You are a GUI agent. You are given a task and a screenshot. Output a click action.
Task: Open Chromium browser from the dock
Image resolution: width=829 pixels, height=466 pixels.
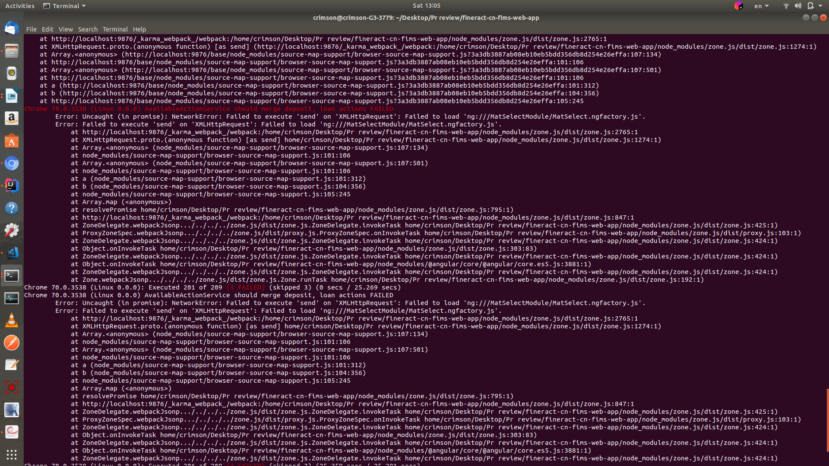pyautogui.click(x=12, y=164)
